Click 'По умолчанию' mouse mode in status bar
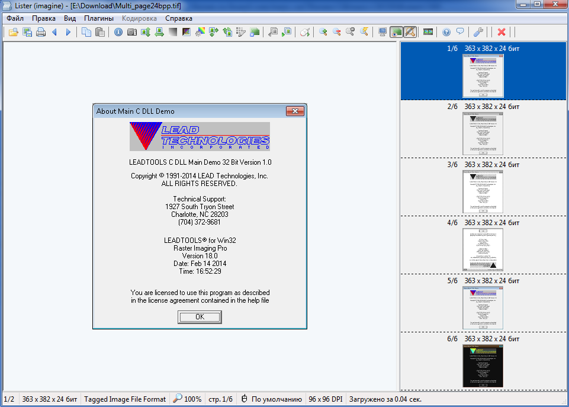569x407 pixels. pyautogui.click(x=271, y=399)
